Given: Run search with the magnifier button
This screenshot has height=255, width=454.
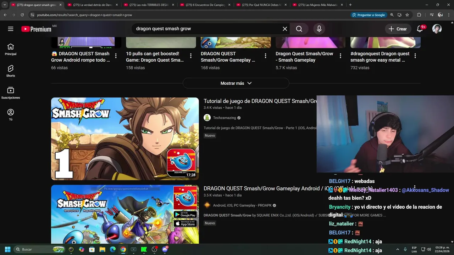Looking at the screenshot, I should click(299, 29).
